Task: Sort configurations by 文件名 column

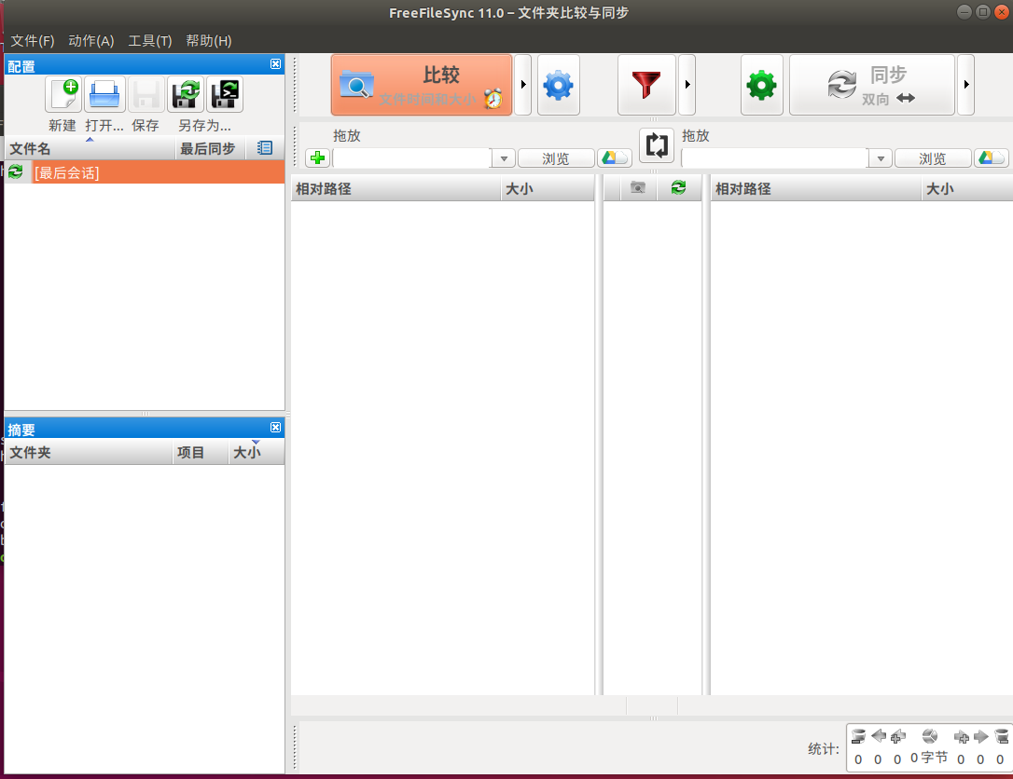Action: click(x=90, y=148)
